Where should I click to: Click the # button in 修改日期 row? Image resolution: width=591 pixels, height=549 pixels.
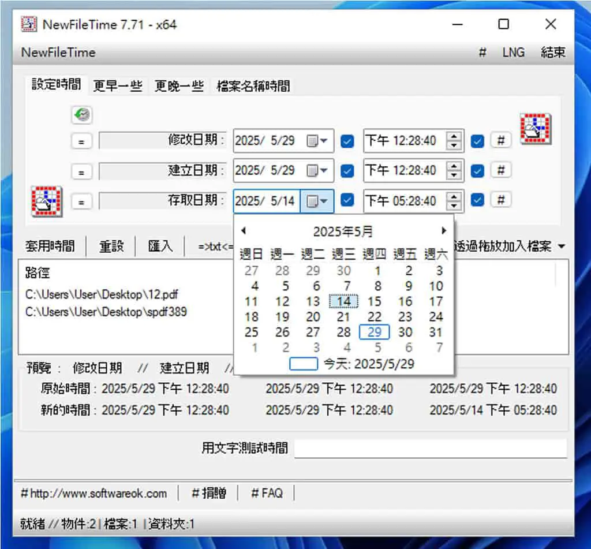(x=501, y=141)
